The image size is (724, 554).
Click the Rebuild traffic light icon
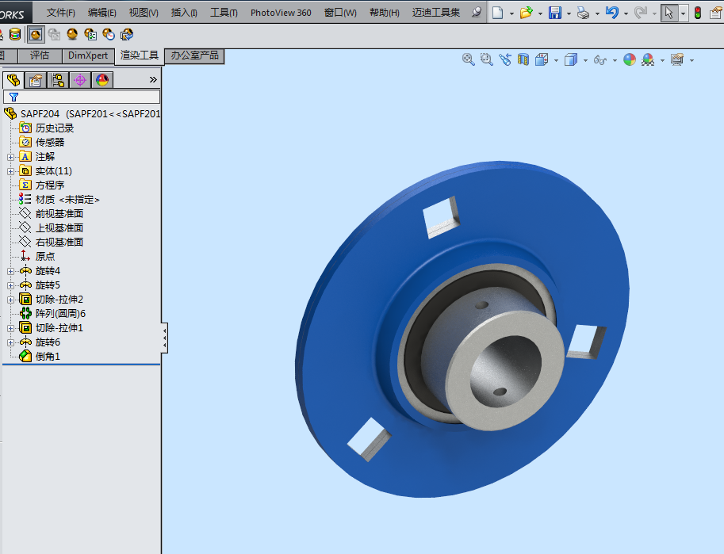pos(698,13)
